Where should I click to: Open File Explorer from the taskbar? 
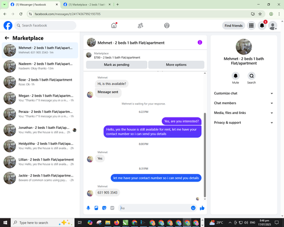108,222
